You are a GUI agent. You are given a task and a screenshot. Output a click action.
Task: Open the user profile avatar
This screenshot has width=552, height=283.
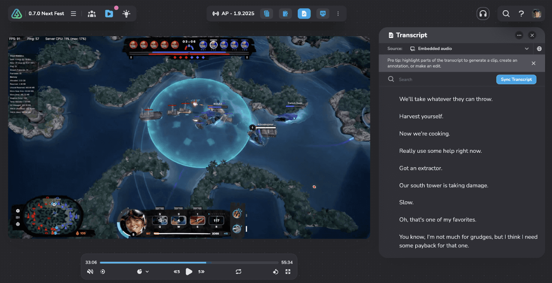click(x=537, y=14)
